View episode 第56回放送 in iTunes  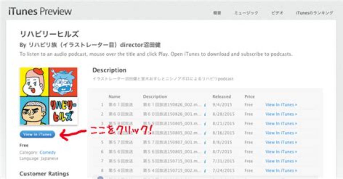[281, 152]
